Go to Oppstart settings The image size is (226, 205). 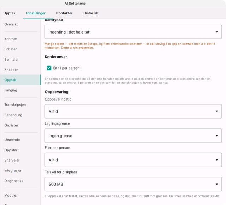(x=20, y=150)
